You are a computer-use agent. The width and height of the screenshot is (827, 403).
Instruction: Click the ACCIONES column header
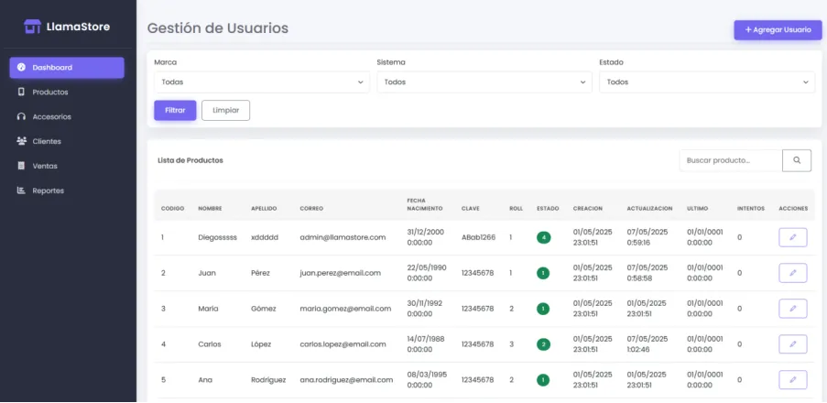point(793,208)
